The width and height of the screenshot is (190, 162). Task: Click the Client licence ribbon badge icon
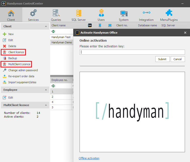point(5,52)
